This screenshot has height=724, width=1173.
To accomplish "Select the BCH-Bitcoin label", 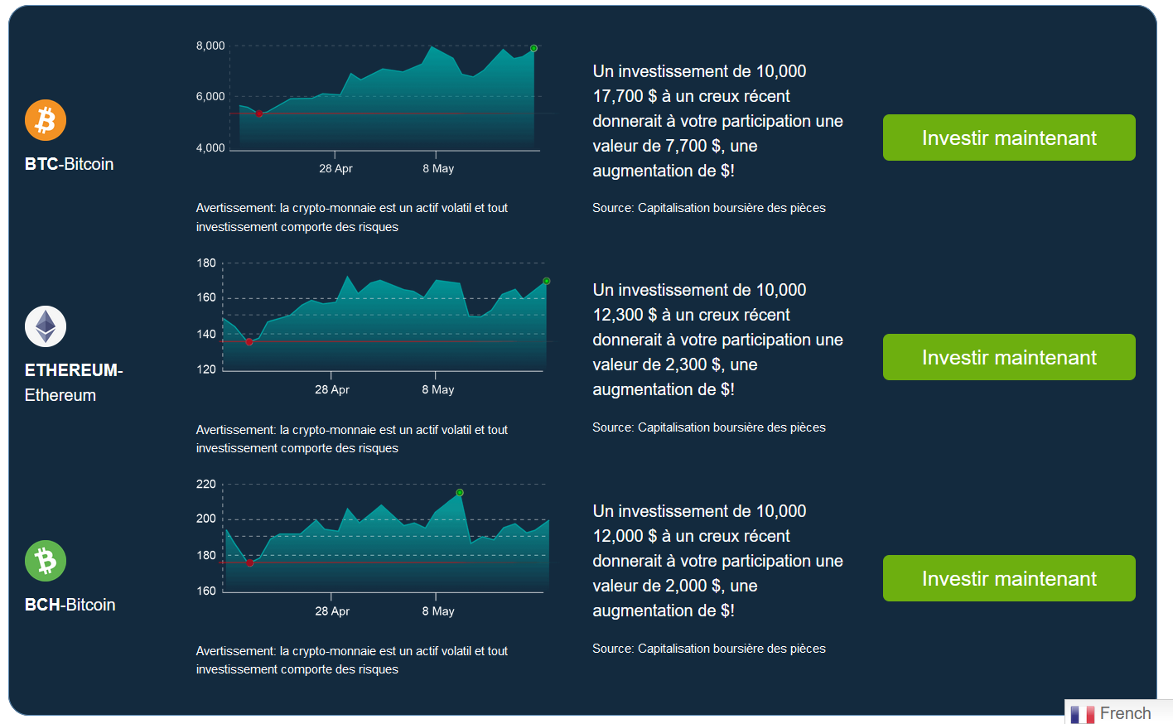I will [70, 605].
